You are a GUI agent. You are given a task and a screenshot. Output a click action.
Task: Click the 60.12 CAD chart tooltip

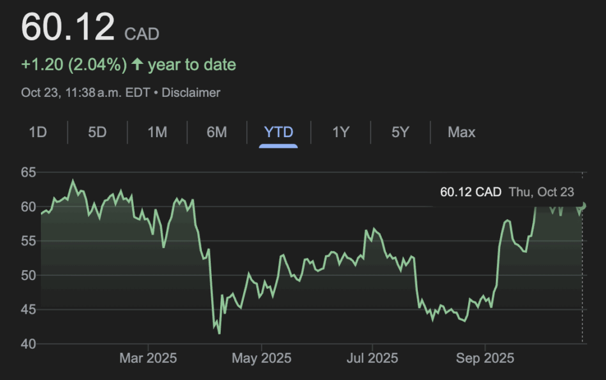507,192
